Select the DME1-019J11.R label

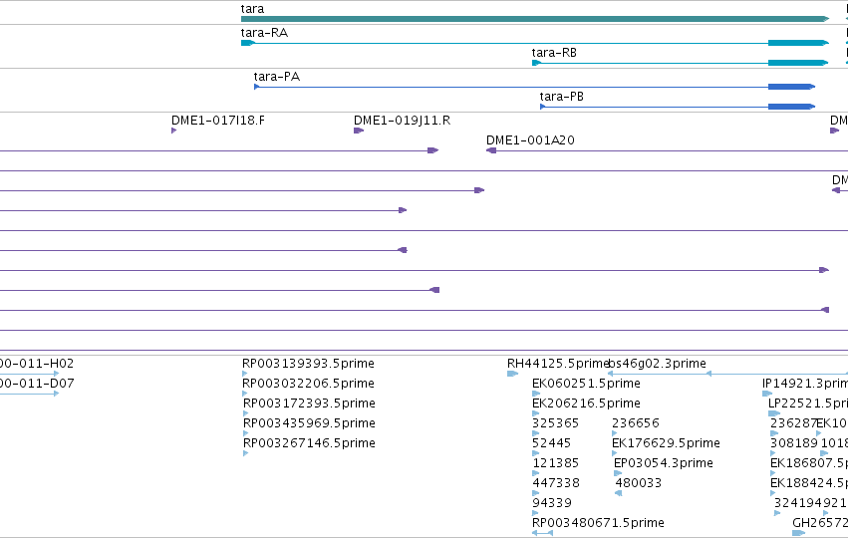pyautogui.click(x=403, y=120)
